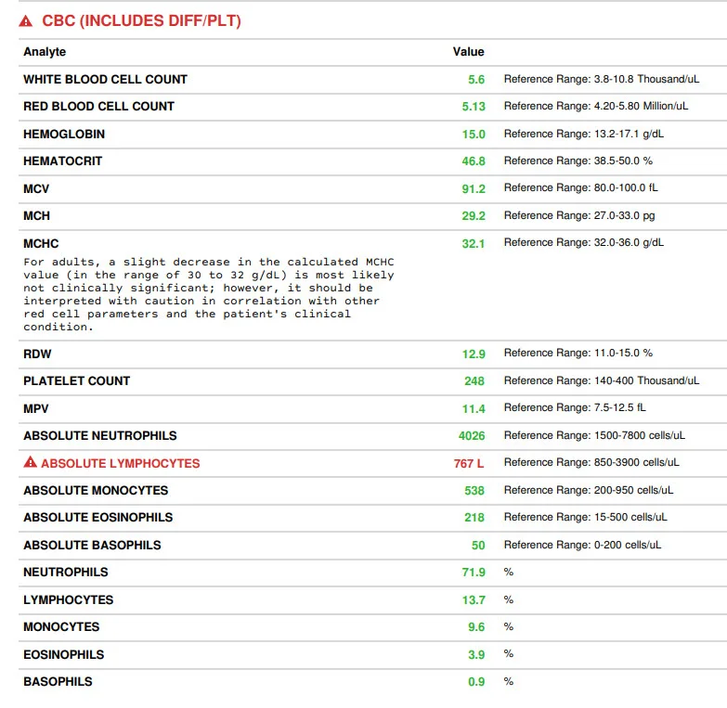
Task: Click the MCHC explanatory note paragraph
Action: point(208,294)
